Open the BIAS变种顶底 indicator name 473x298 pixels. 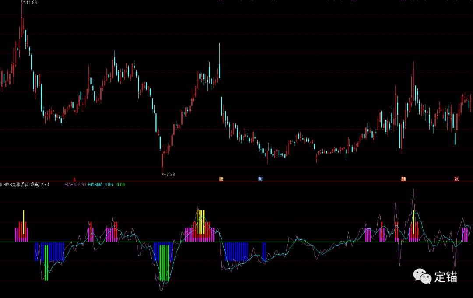(16, 185)
